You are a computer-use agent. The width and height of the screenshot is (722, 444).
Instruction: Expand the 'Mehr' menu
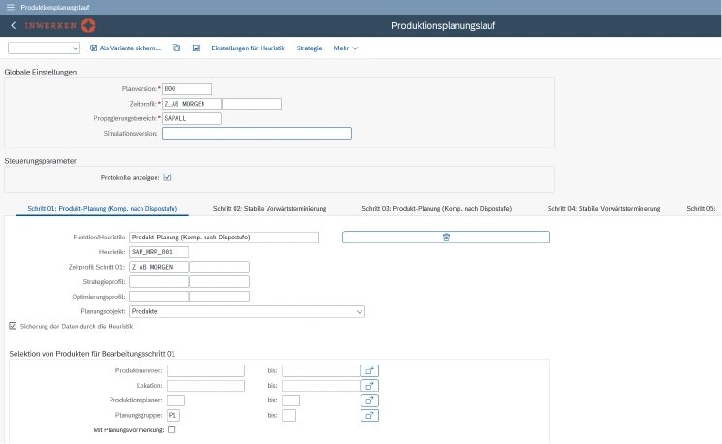click(x=345, y=48)
